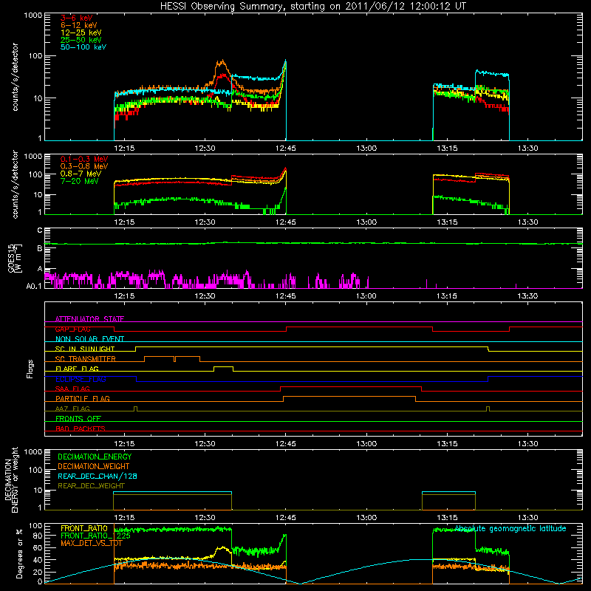591x591 pixels.
Task: Click the green FRONT_RATIO_1225 legend entry
Action: (x=95, y=536)
